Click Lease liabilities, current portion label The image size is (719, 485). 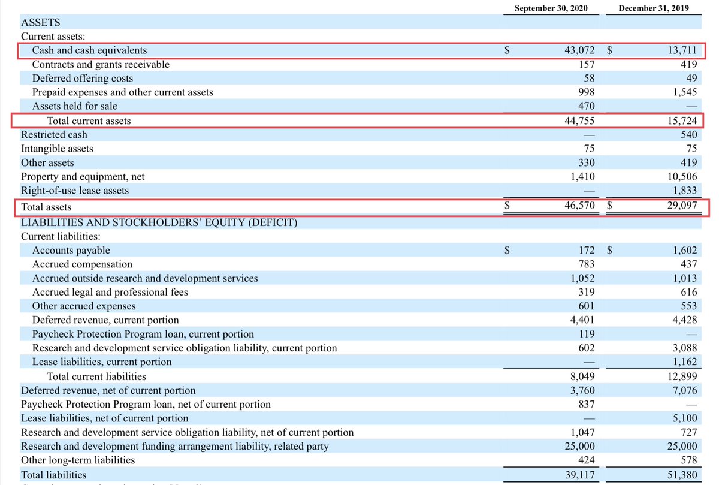click(102, 362)
